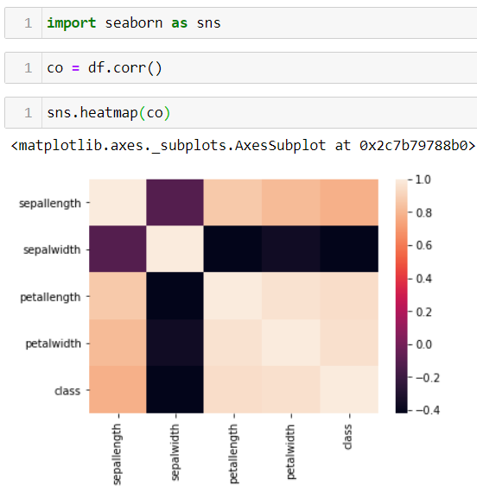The height and width of the screenshot is (498, 477).
Task: Click the rotated 'sepalwidth' x-axis label
Action: click(x=175, y=452)
